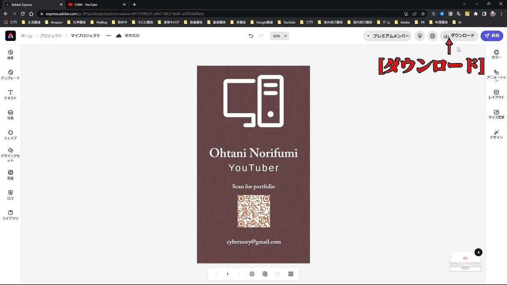The image size is (507, 285).
Task: Open the three-dot more options menu
Action: [x=109, y=36]
